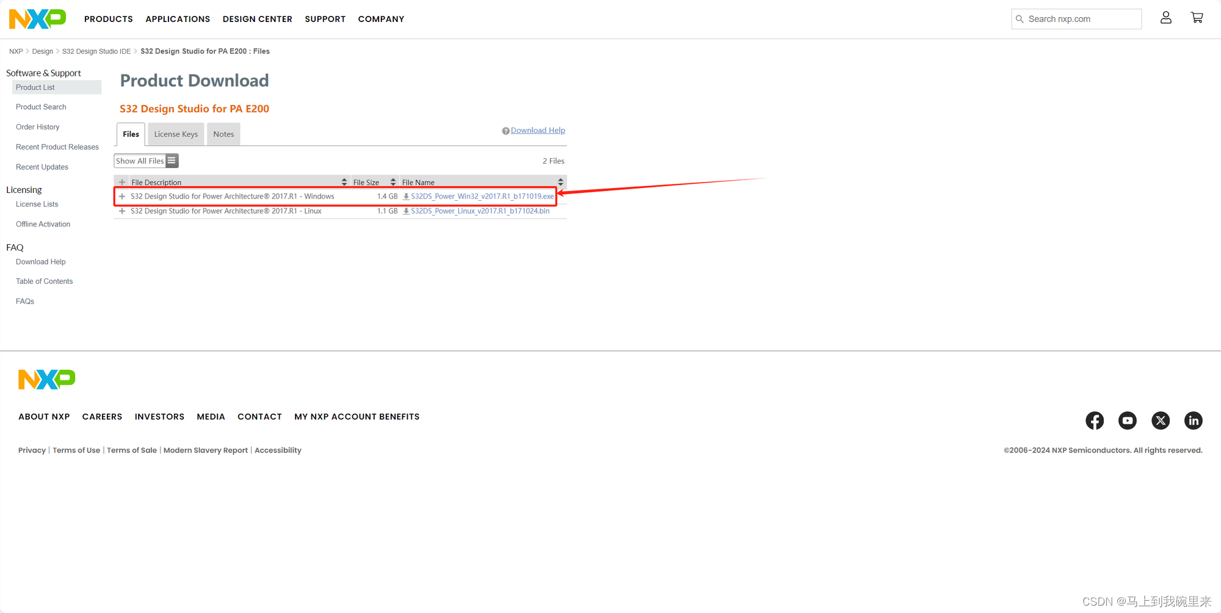1221x613 pixels.
Task: Click the Search nxp.com input field
Action: (1076, 19)
